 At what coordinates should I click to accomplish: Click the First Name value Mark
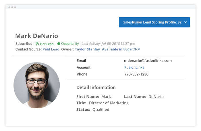point(106,97)
